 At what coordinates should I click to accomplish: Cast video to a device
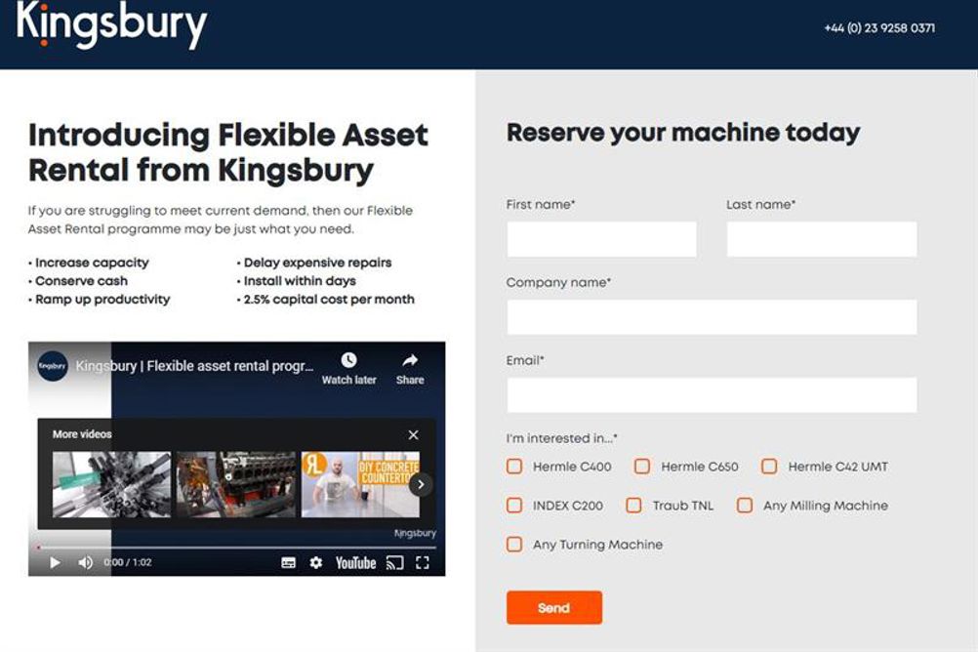[395, 563]
